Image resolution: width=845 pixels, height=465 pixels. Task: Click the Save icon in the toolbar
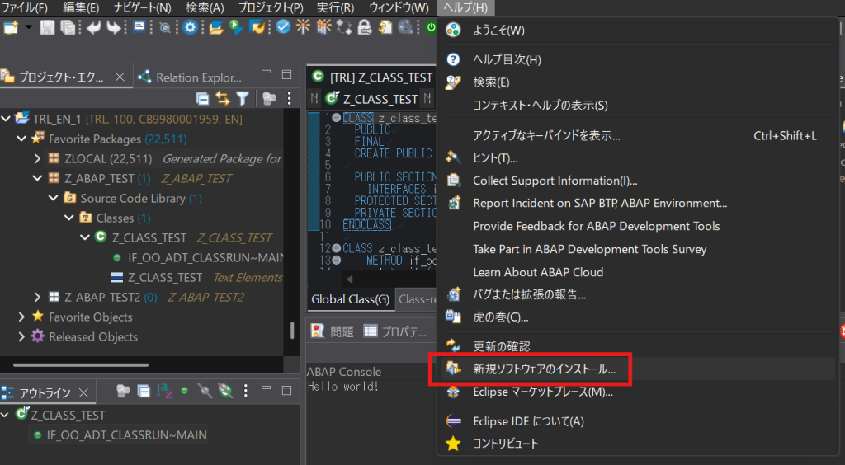(47, 27)
